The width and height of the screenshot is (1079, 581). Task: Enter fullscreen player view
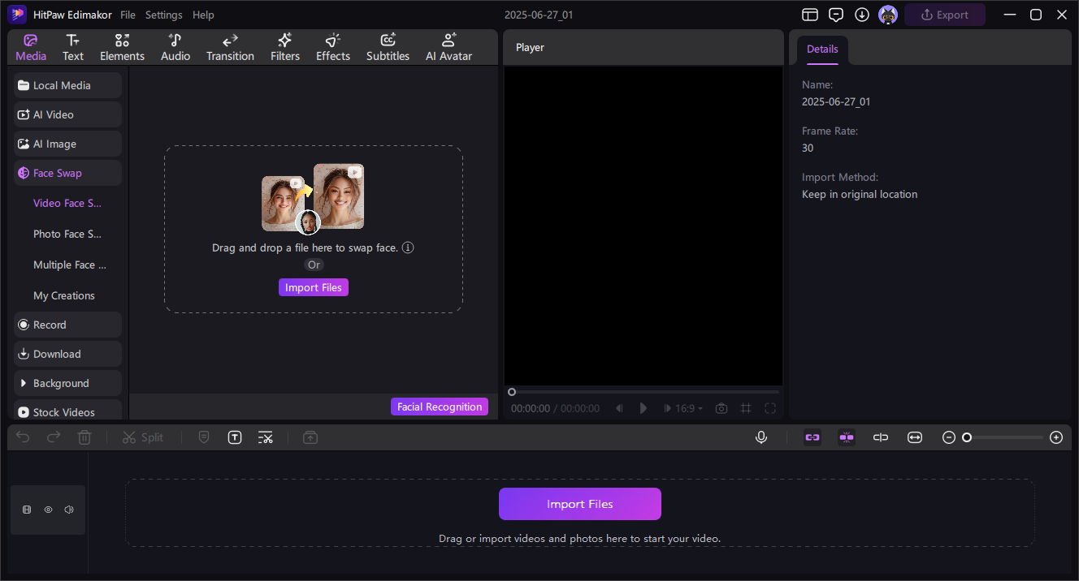coord(770,408)
